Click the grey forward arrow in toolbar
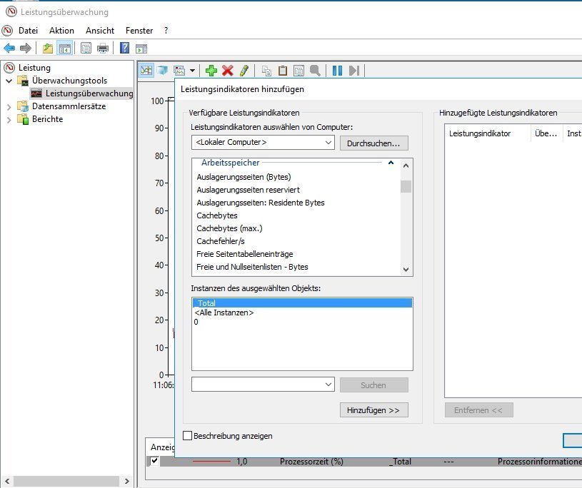The width and height of the screenshot is (582, 488). pyautogui.click(x=26, y=49)
